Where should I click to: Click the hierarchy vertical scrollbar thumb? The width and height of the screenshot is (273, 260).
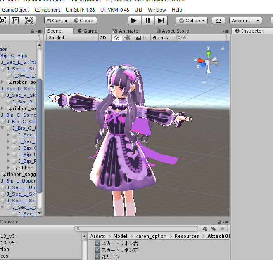[x=40, y=136]
